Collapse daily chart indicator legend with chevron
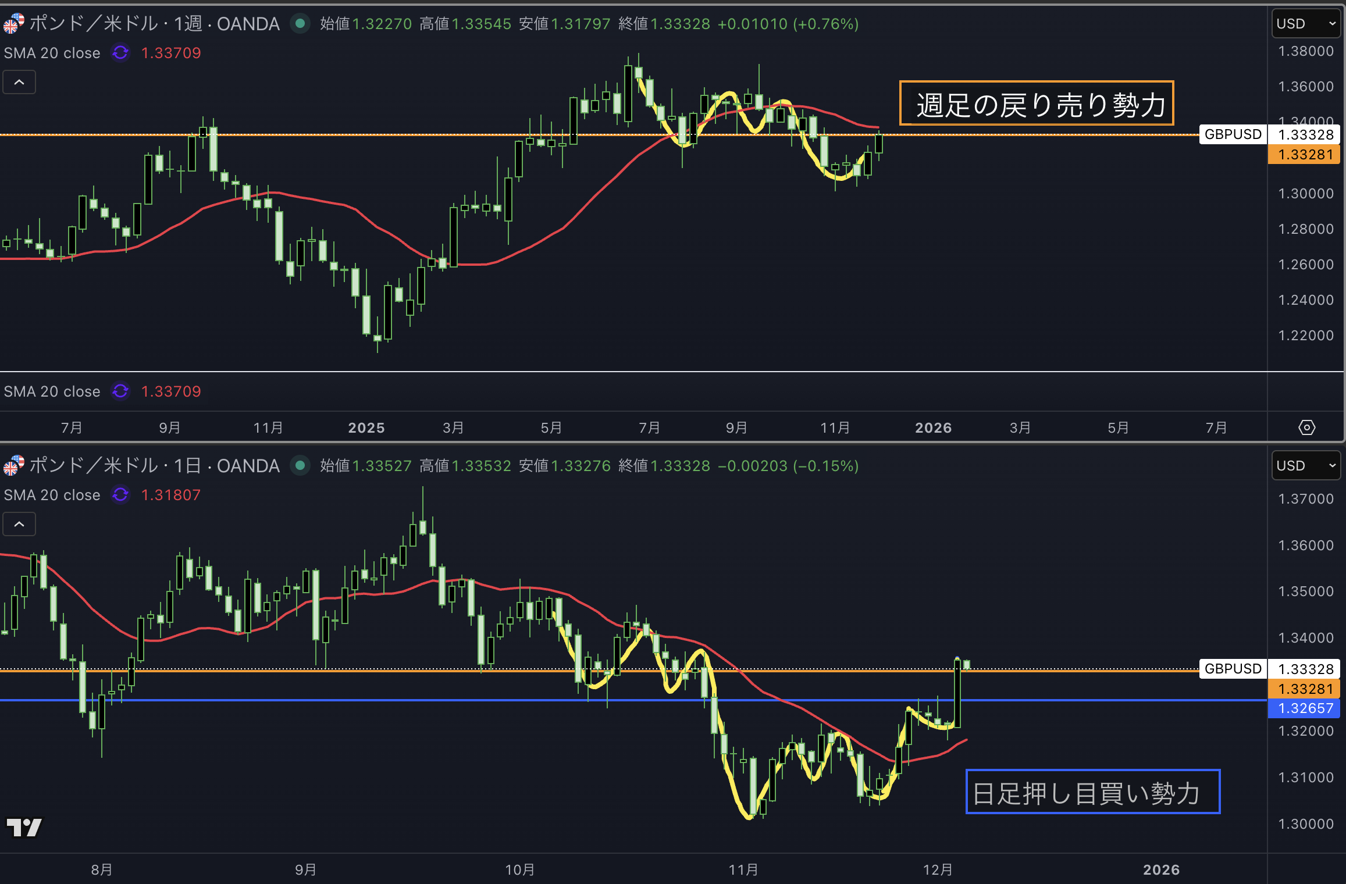Screen dimensions: 1346x884 (19, 524)
